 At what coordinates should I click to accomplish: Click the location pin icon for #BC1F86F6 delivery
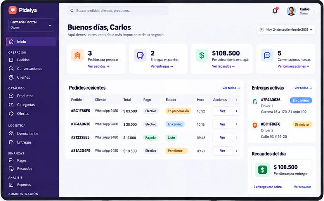pos(255,125)
